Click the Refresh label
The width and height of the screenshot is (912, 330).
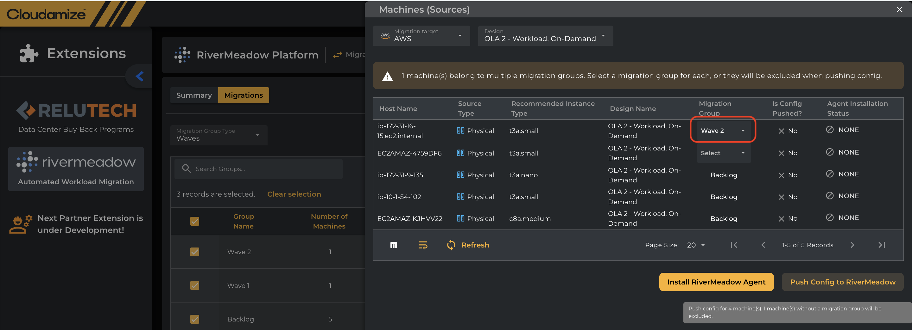475,245
